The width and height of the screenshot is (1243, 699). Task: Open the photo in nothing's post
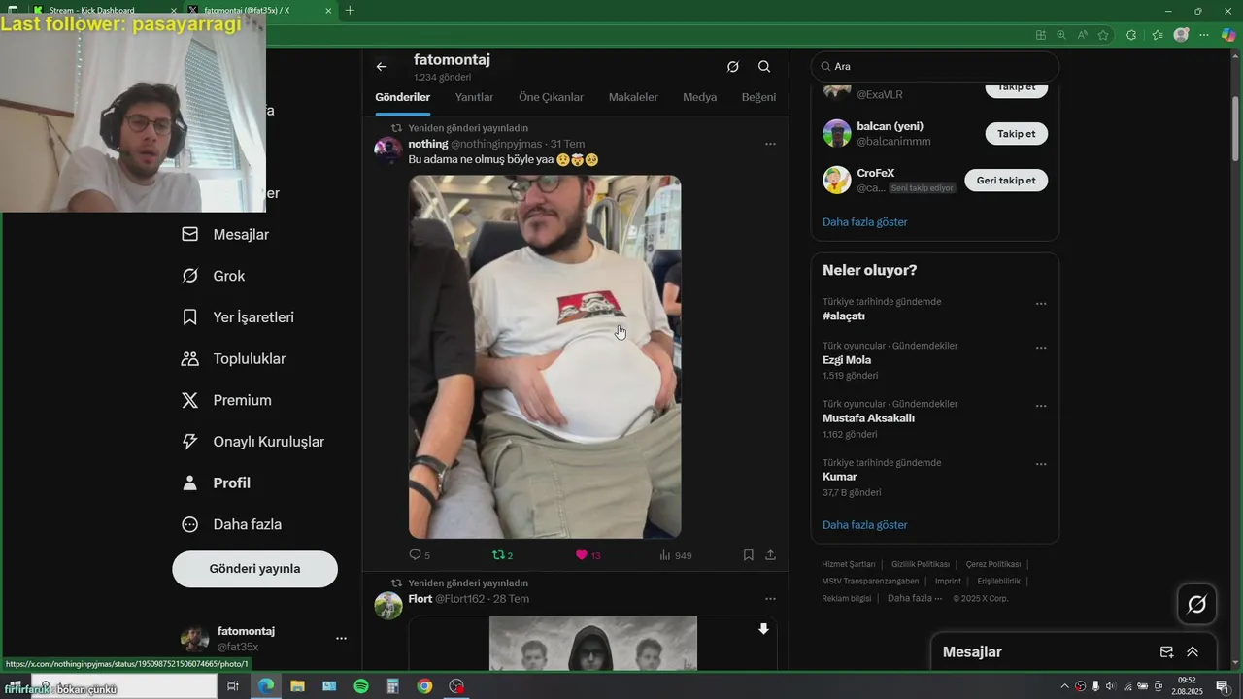[545, 356]
